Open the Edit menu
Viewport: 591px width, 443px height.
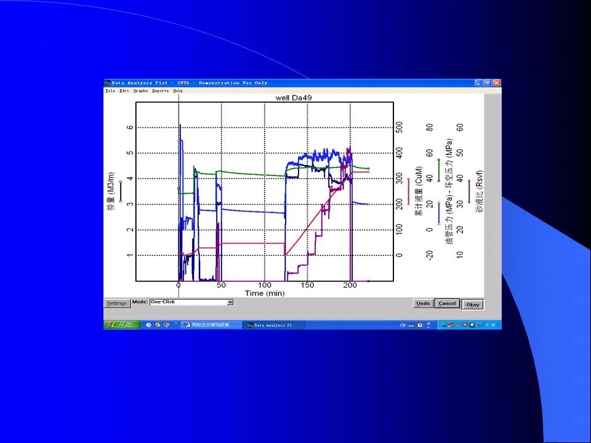[124, 91]
